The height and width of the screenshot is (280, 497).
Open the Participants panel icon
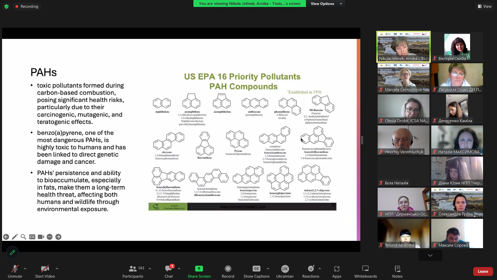pos(133,269)
